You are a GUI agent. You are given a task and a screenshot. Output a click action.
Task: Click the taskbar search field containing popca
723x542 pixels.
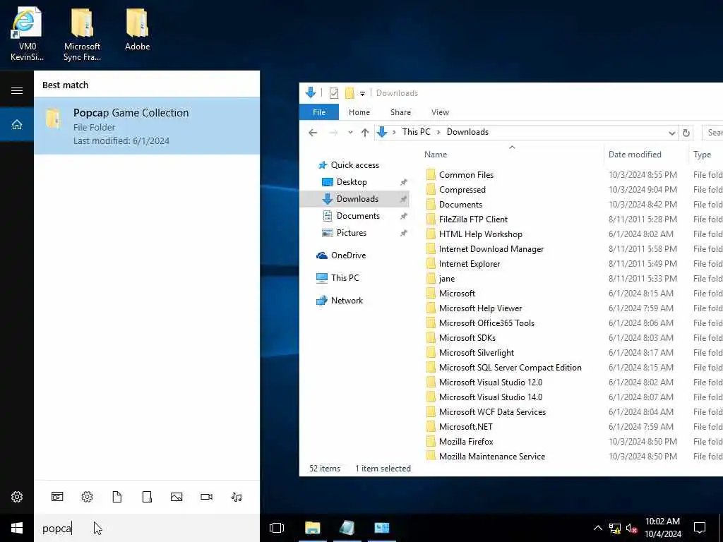pyautogui.click(x=147, y=528)
